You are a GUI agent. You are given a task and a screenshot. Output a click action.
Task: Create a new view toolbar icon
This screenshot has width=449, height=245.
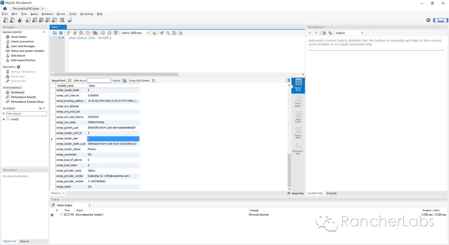(x=41, y=20)
